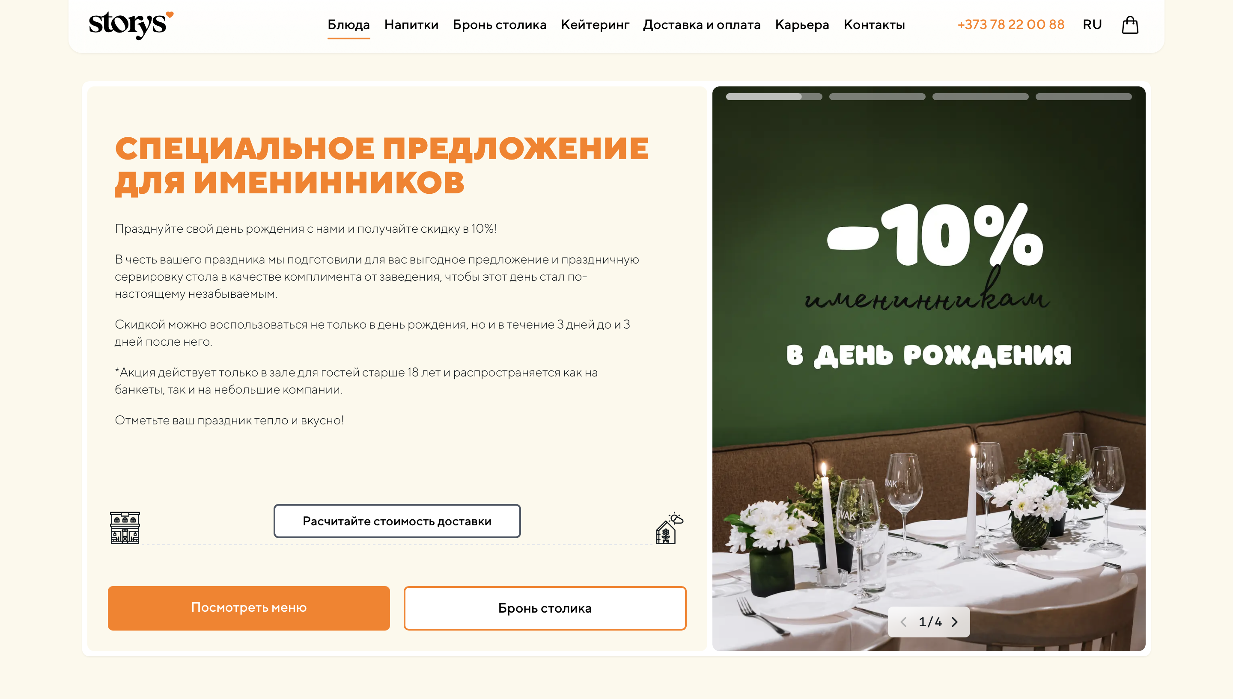Go to next slide with right chevron
Viewport: 1233px width, 699px height.
955,622
